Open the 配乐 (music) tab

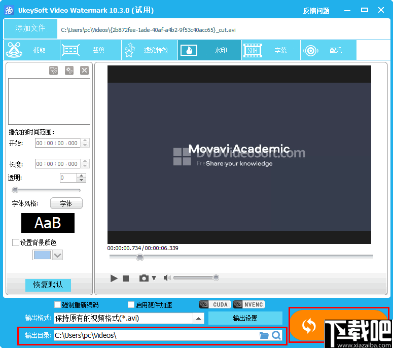click(x=328, y=50)
